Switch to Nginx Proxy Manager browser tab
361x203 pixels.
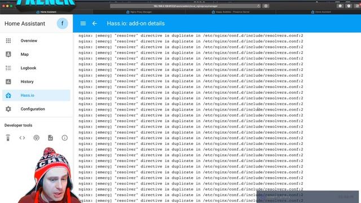tap(139, 12)
